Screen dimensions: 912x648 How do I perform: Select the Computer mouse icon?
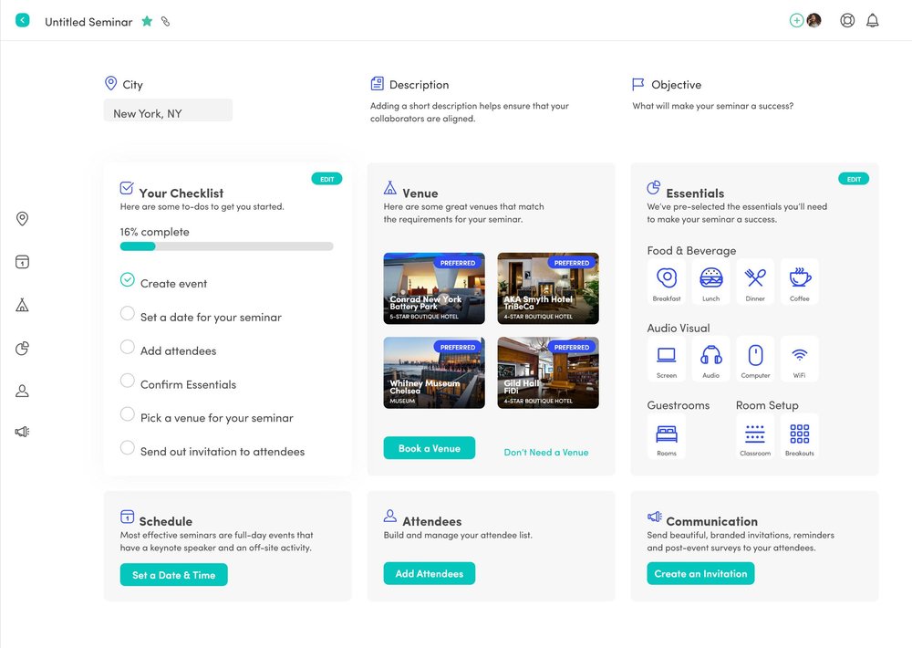(x=755, y=359)
